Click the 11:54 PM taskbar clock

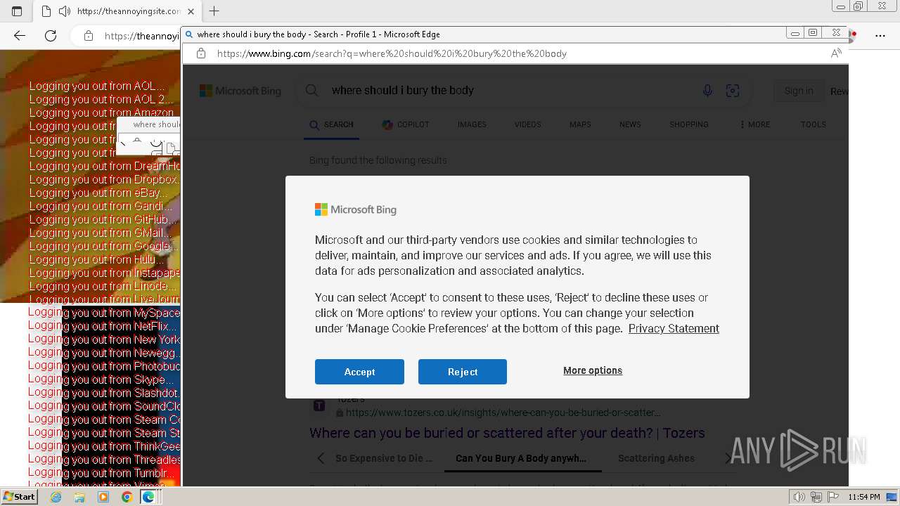tap(864, 497)
